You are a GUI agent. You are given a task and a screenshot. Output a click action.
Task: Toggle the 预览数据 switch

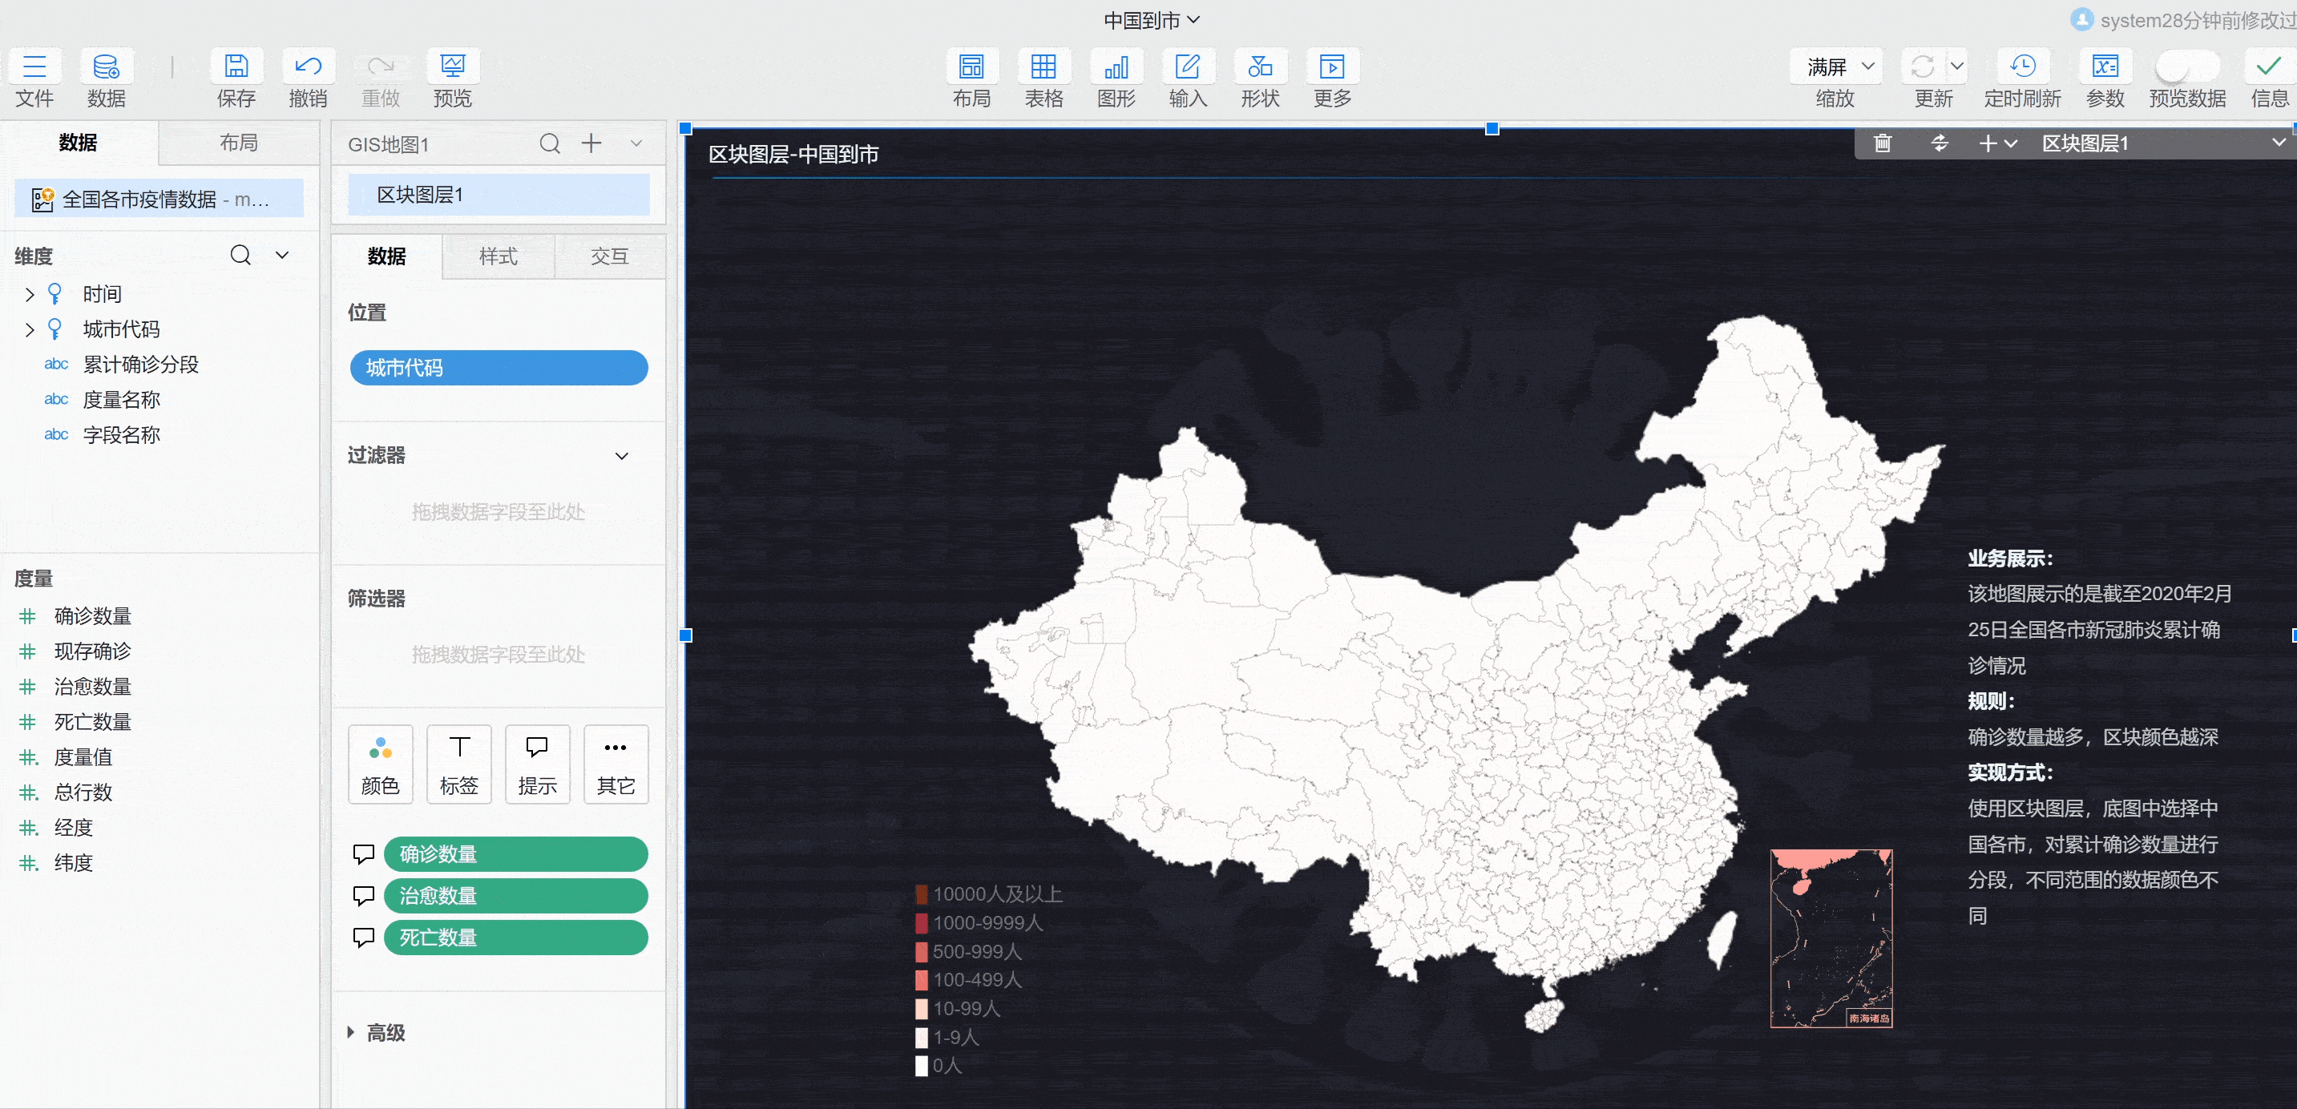2187,66
